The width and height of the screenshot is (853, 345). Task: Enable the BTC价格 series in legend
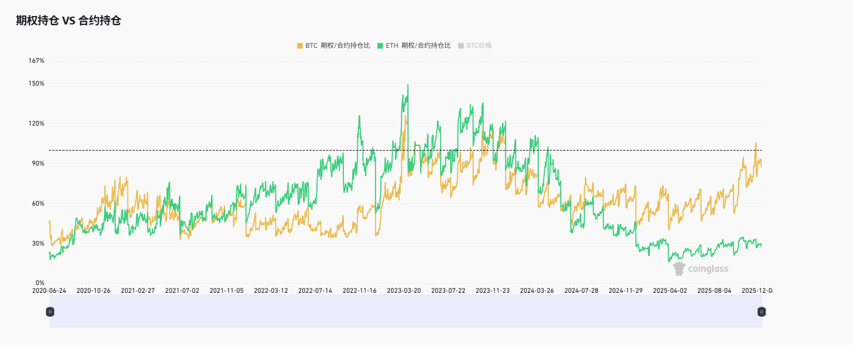pos(479,46)
